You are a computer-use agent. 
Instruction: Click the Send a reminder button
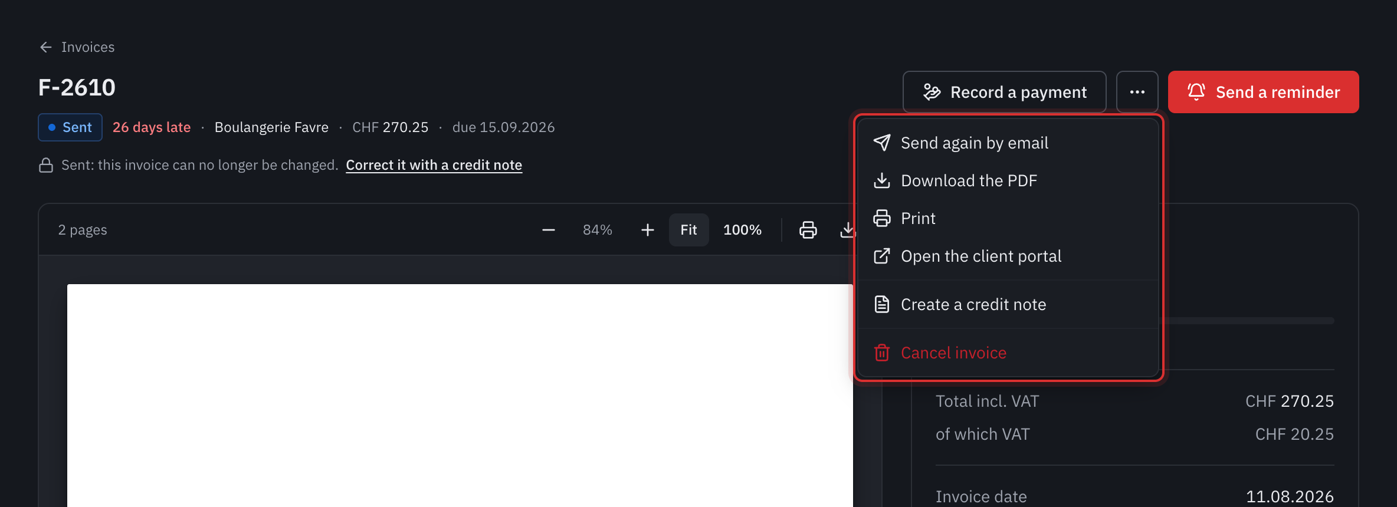coord(1263,92)
